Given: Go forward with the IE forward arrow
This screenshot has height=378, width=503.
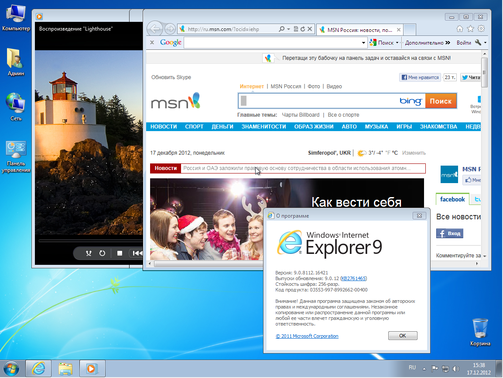Looking at the screenshot, I should pyautogui.click(x=170, y=29).
